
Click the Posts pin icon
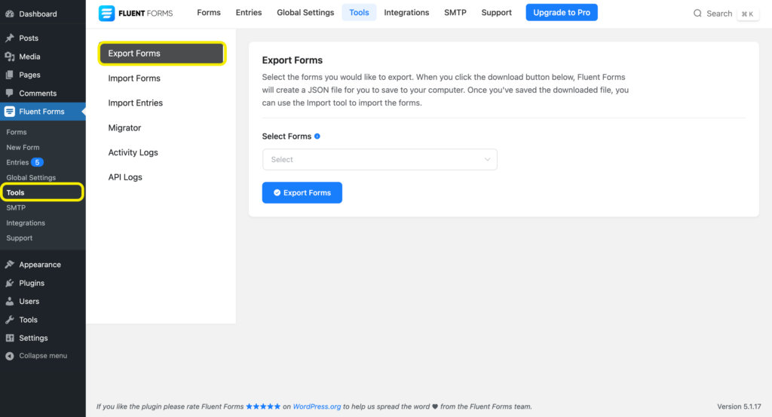(x=9, y=38)
